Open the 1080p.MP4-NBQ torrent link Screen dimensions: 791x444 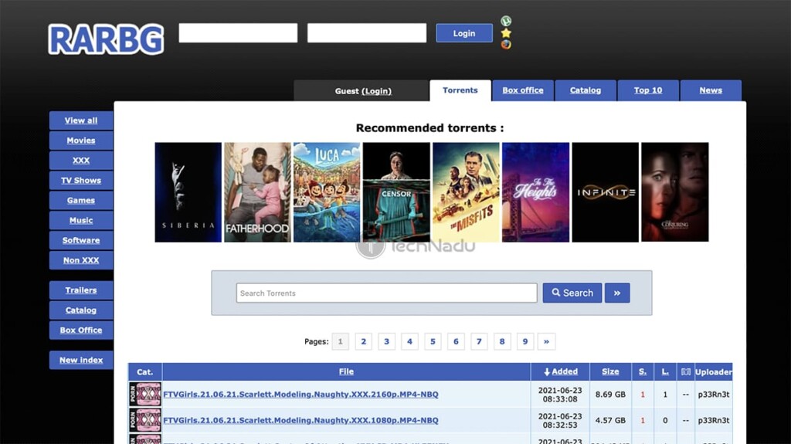(300, 420)
